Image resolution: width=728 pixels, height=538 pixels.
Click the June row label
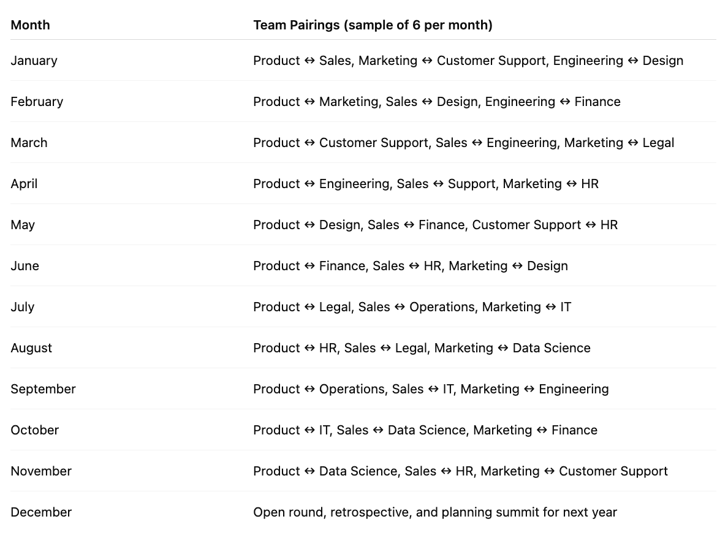point(25,266)
